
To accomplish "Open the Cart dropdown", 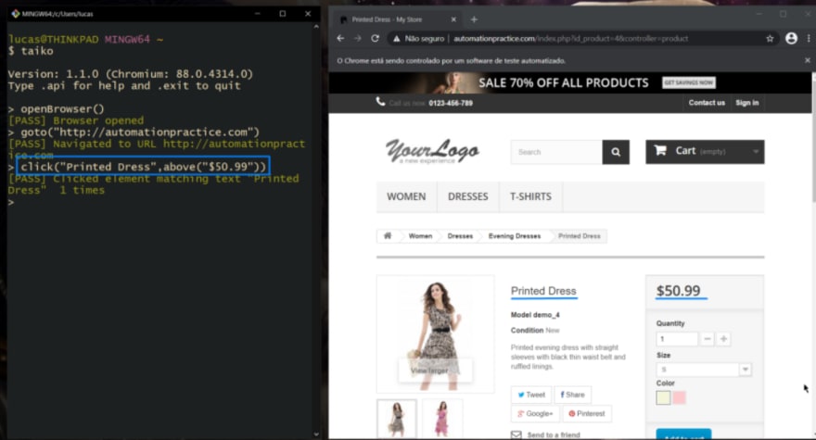I will click(x=705, y=151).
